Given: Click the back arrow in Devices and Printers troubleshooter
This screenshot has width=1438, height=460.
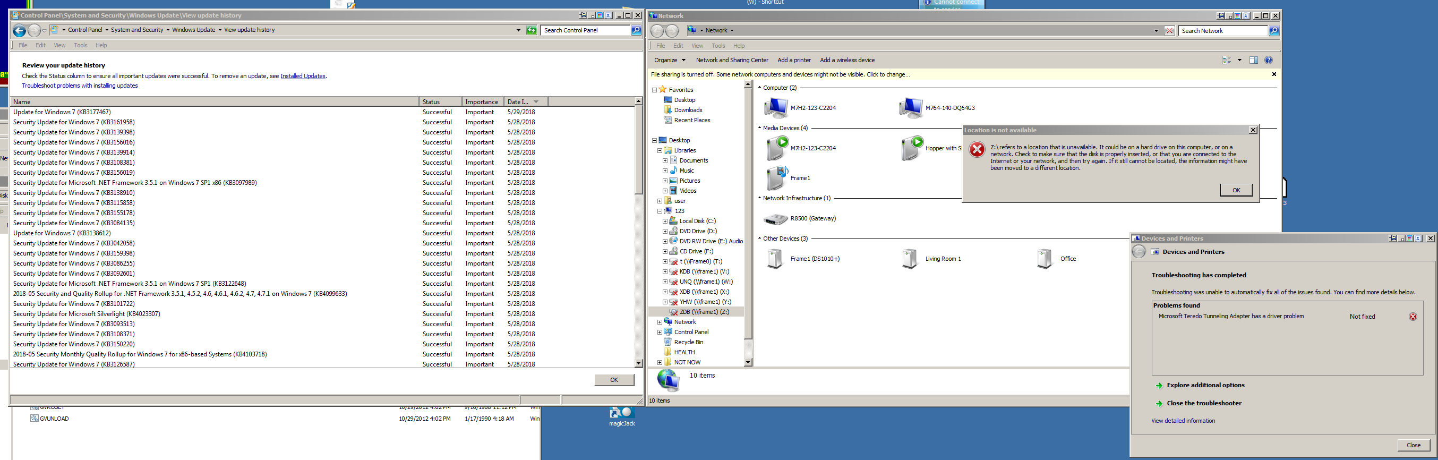Looking at the screenshot, I should [1139, 252].
